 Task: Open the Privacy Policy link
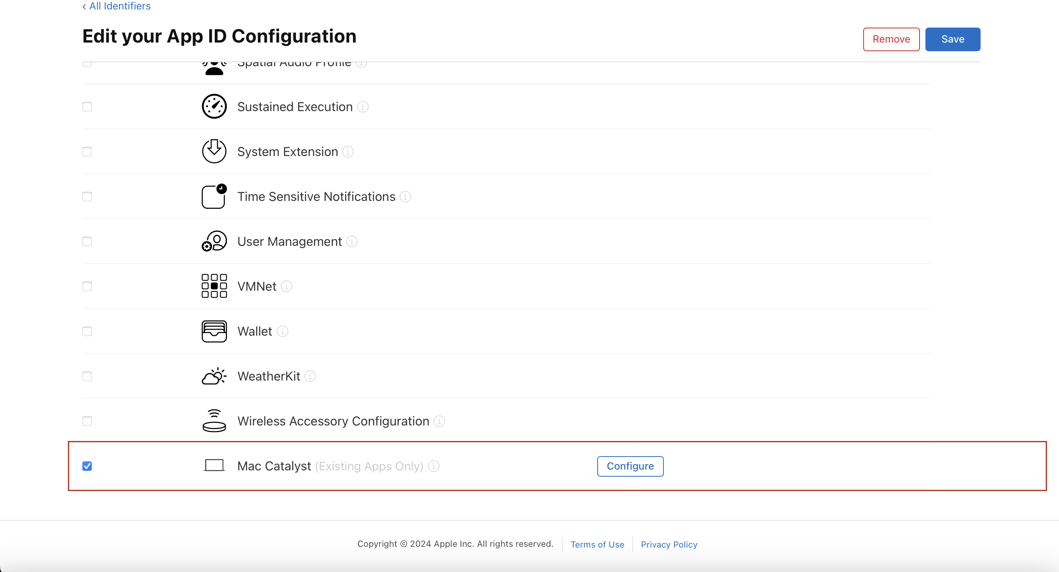click(669, 544)
